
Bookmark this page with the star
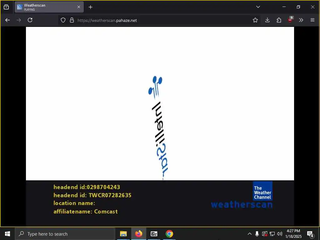click(x=255, y=20)
